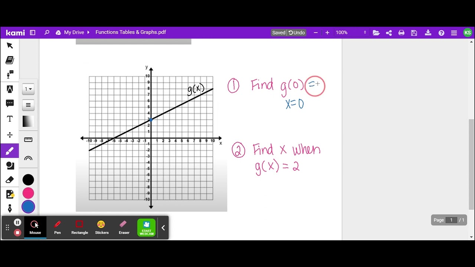
Task: Select the active Drawing brush tool
Action: (x=10, y=151)
